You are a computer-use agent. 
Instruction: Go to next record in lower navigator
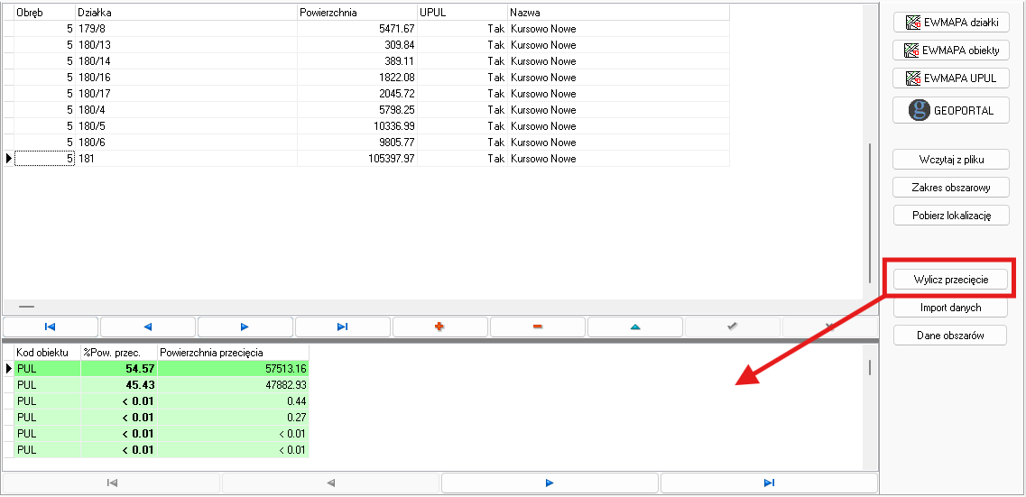coord(550,483)
